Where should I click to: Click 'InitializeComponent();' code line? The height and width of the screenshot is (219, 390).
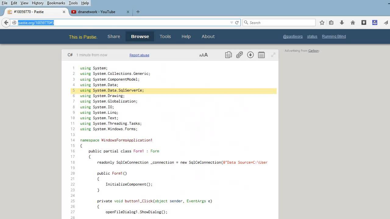(129, 184)
